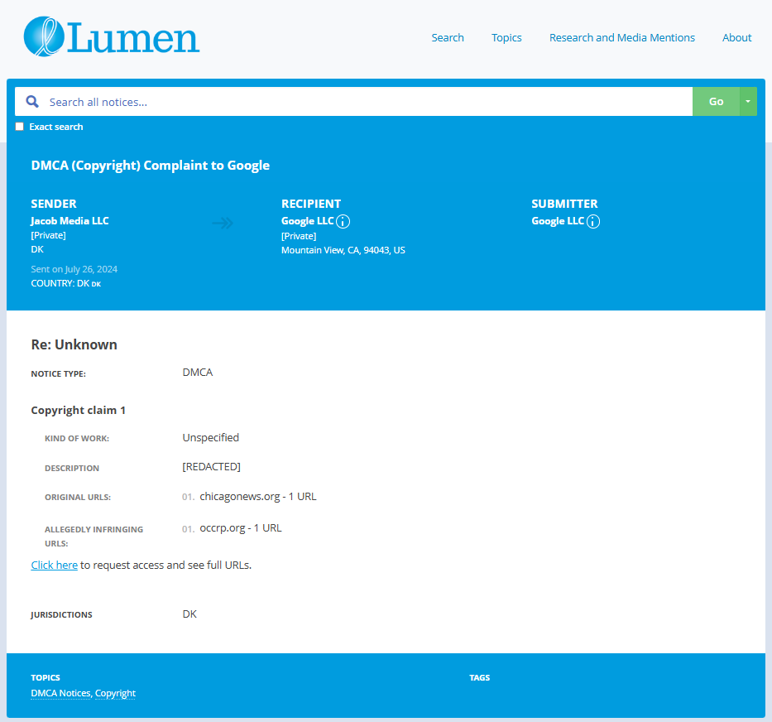The height and width of the screenshot is (722, 772).
Task: Click the DMCA notice type value
Action: pos(198,372)
